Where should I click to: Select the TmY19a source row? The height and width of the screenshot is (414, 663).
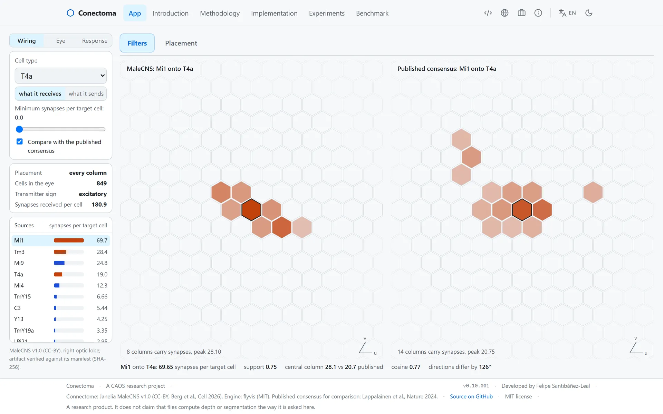(x=61, y=331)
